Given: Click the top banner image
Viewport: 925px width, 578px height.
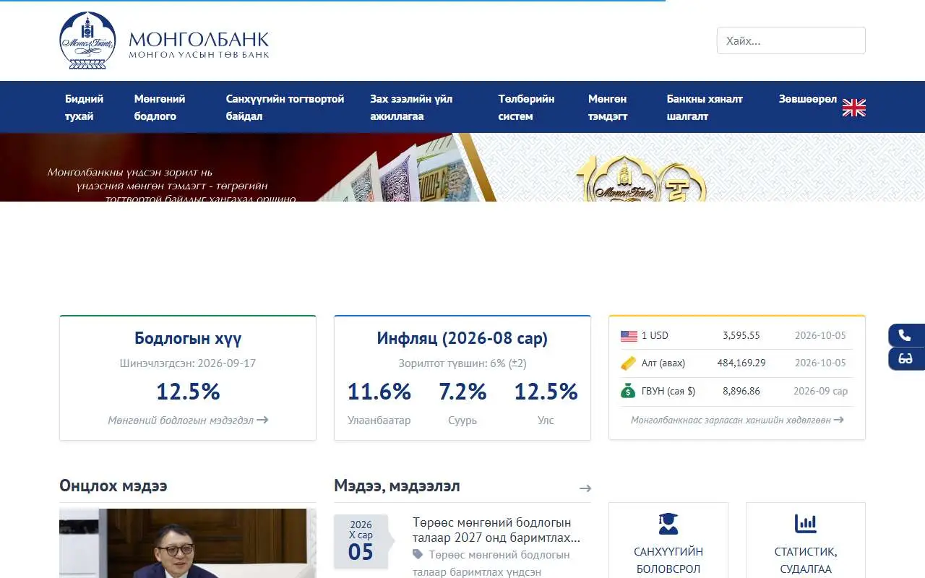Looking at the screenshot, I should coord(462,167).
